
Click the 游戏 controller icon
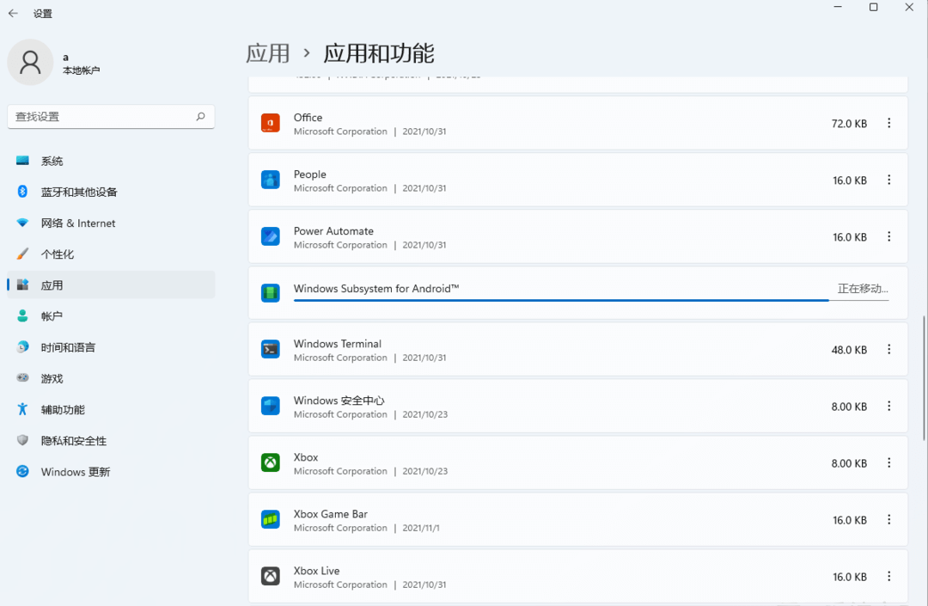pyautogui.click(x=22, y=377)
